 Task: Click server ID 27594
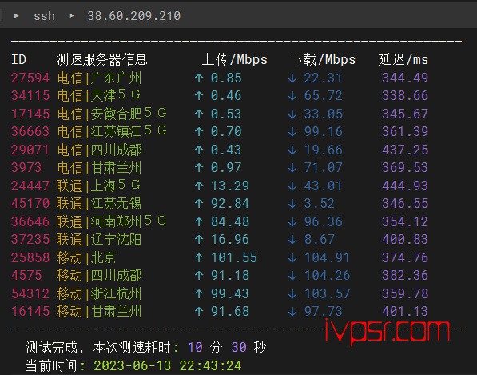[x=30, y=78]
